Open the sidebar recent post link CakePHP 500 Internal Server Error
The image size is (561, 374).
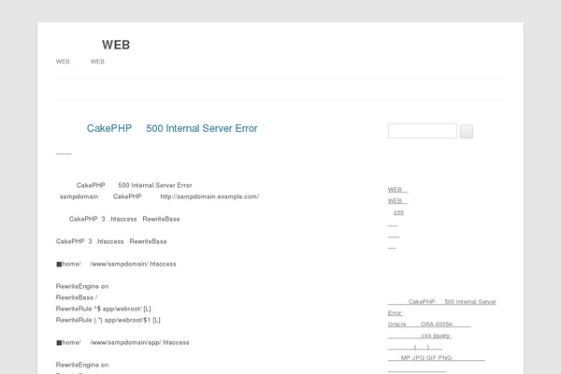click(442, 308)
